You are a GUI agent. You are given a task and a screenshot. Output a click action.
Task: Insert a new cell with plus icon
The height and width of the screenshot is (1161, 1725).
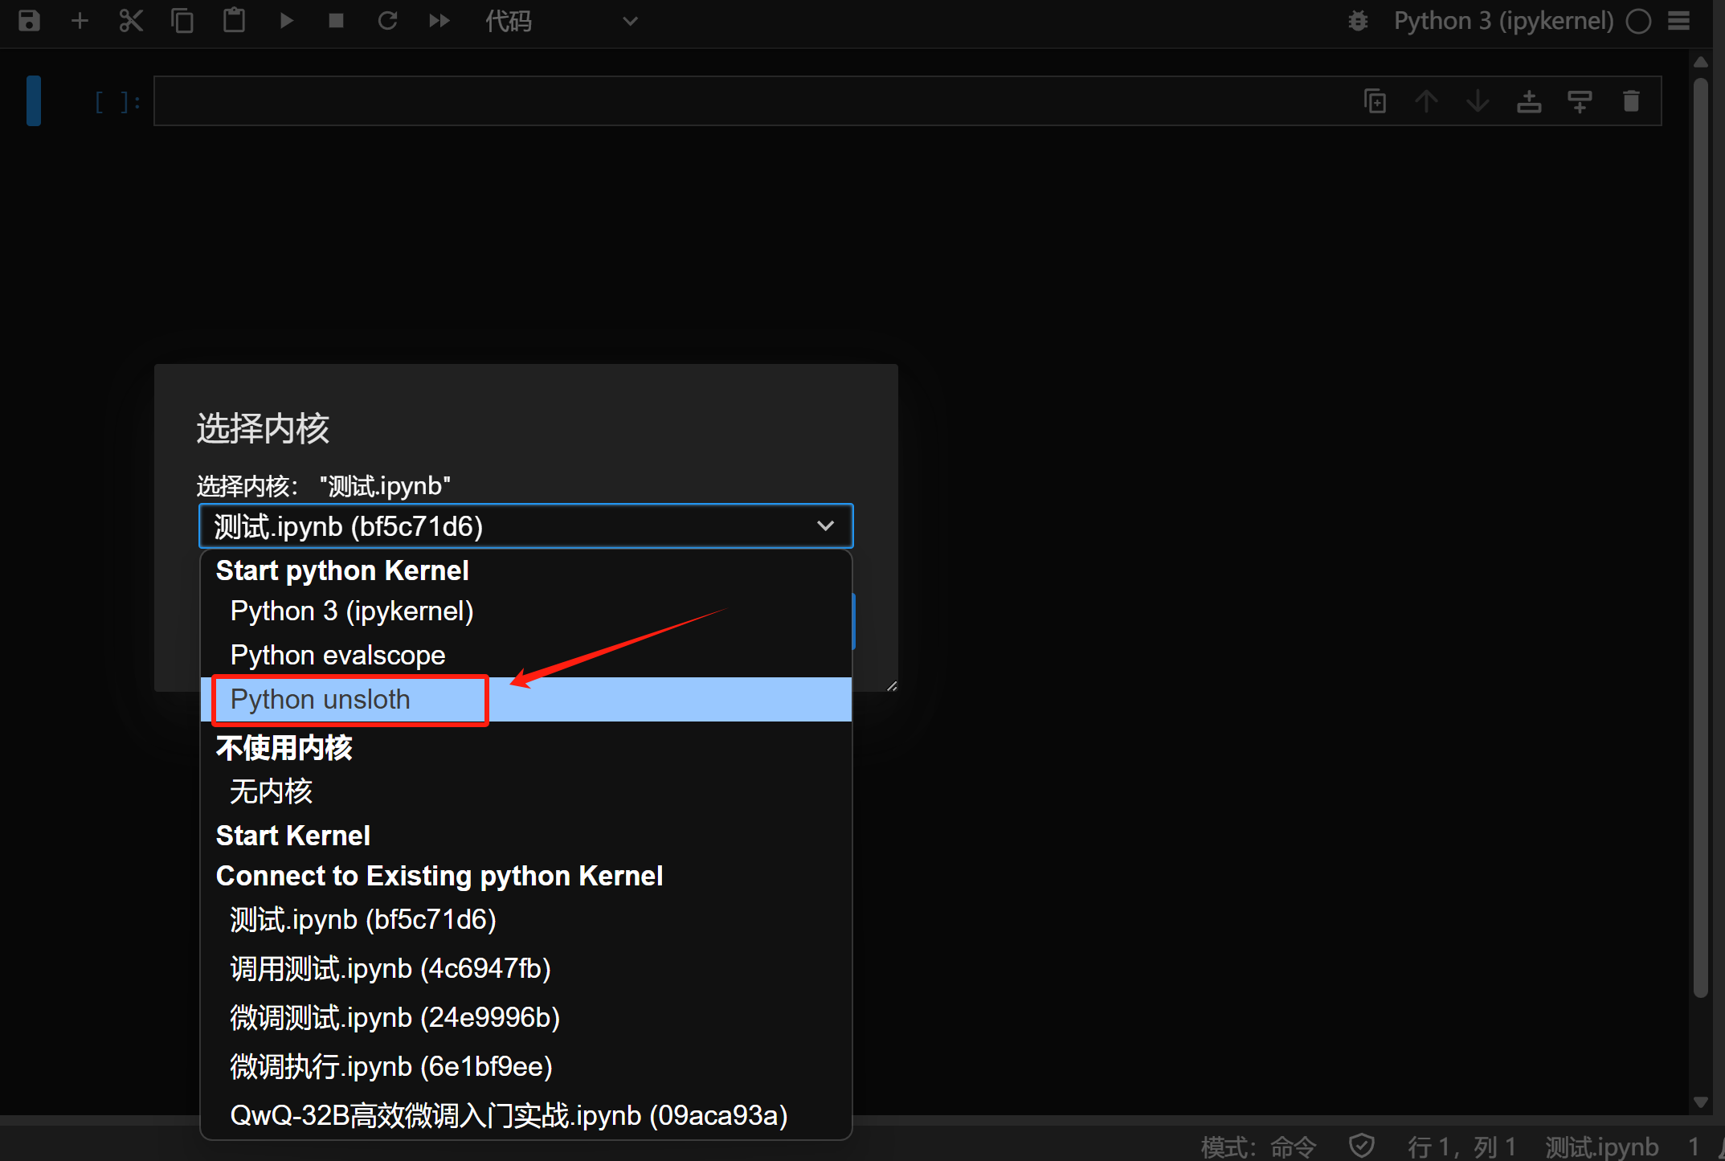click(x=80, y=21)
